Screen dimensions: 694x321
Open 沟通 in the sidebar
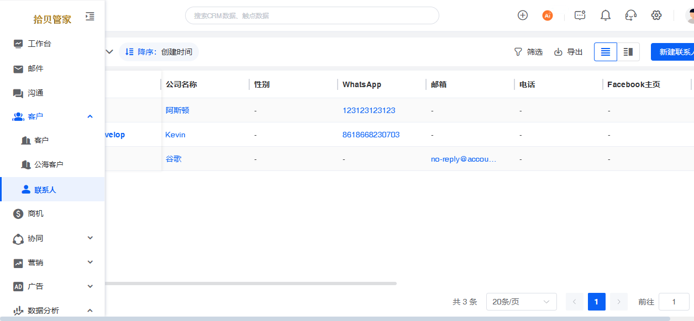[x=52, y=93]
